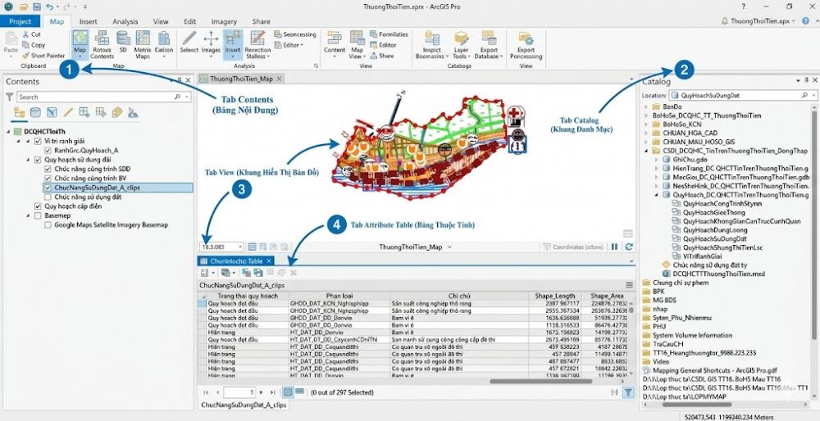Toggle the Quy hoạch cấp điện checkbox
This screenshot has height=421, width=820.
tap(37, 206)
